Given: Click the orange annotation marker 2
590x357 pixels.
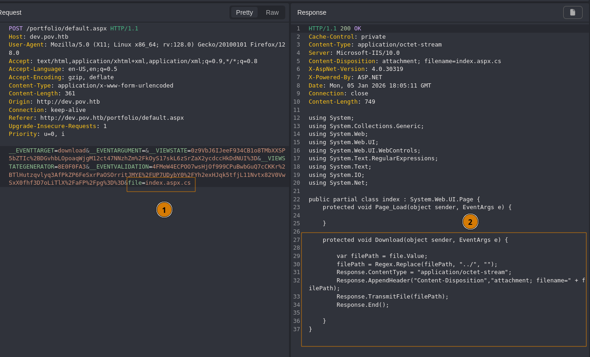Looking at the screenshot, I should 470,222.
